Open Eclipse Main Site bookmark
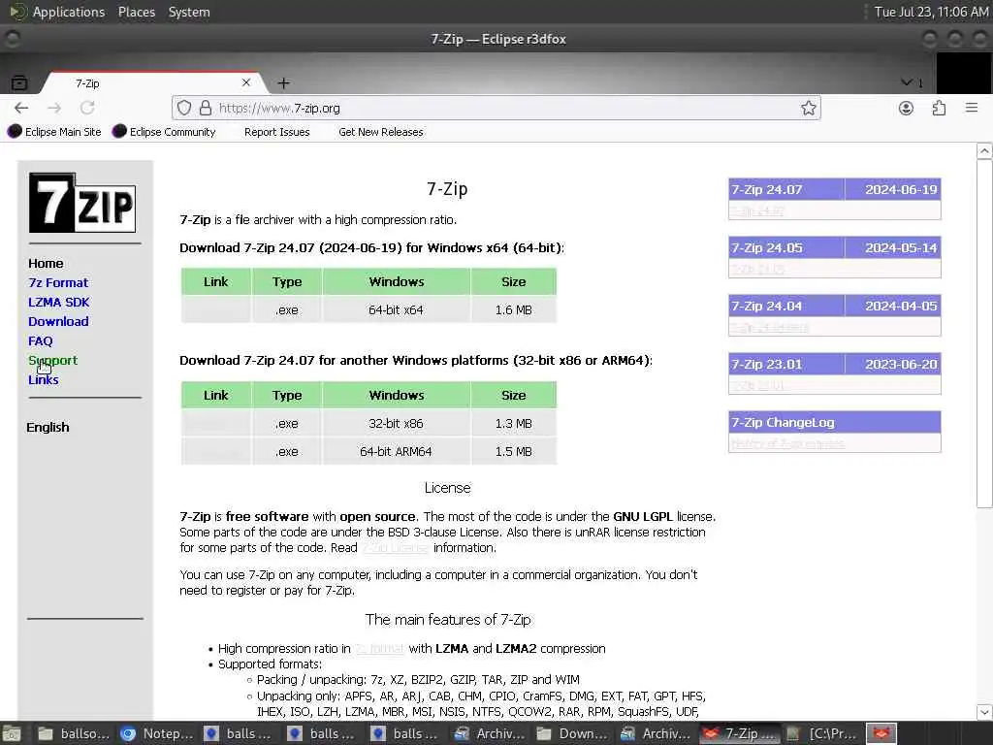 (54, 132)
